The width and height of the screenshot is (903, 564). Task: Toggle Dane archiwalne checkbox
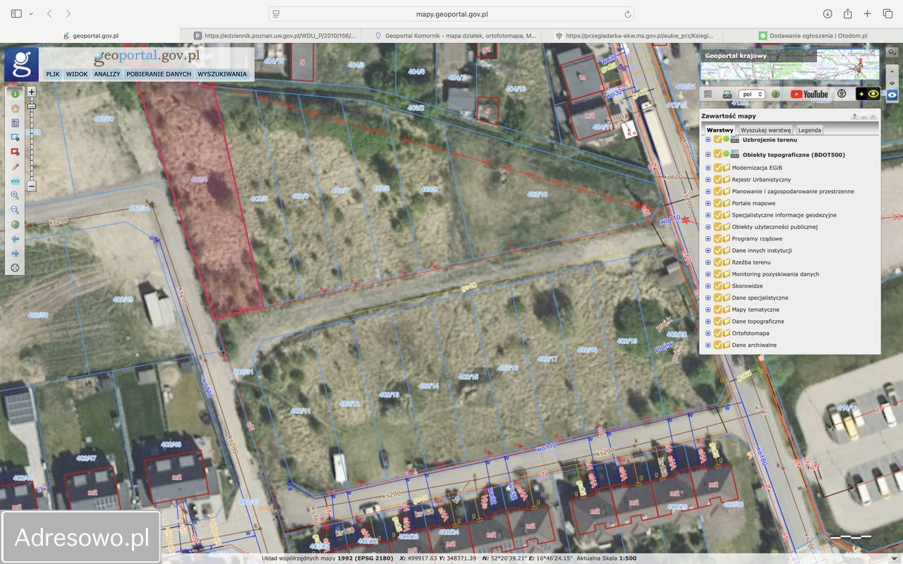click(718, 345)
